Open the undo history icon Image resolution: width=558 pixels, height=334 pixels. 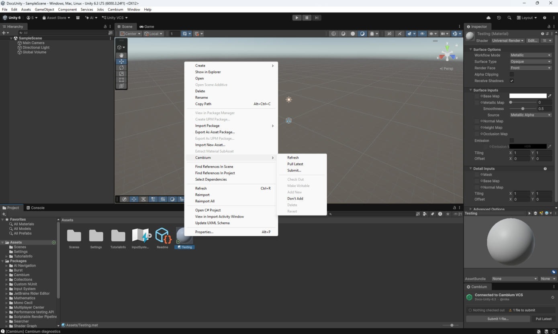499,18
